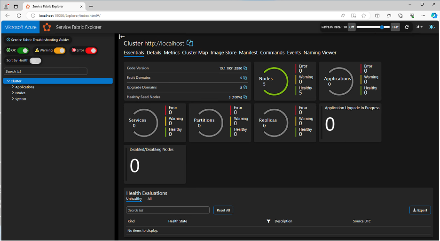Screen dimensions: 440x241
Task: Open the Copilot icon in the browser toolbar
Action: [434, 15]
